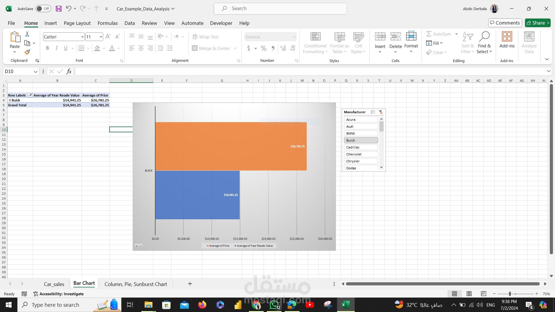The image size is (555, 312).
Task: Click the Save floppy disk icon
Action: tap(58, 9)
